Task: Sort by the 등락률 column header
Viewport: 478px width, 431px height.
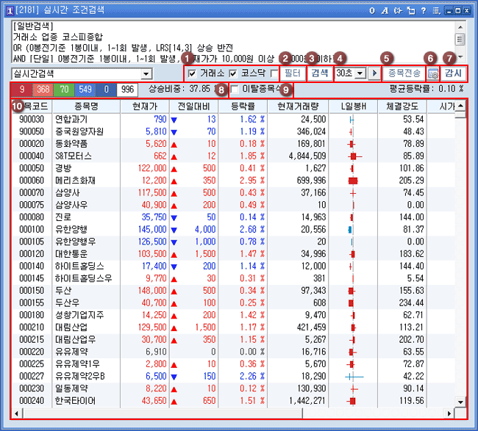Action: coord(242,106)
